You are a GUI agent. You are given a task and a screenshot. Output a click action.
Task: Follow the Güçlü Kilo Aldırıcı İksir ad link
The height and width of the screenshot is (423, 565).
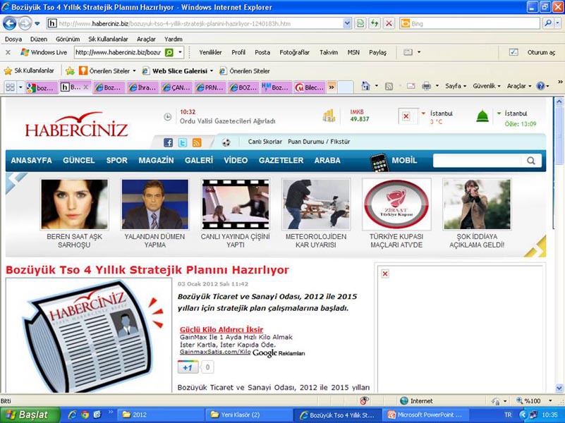pyautogui.click(x=221, y=329)
